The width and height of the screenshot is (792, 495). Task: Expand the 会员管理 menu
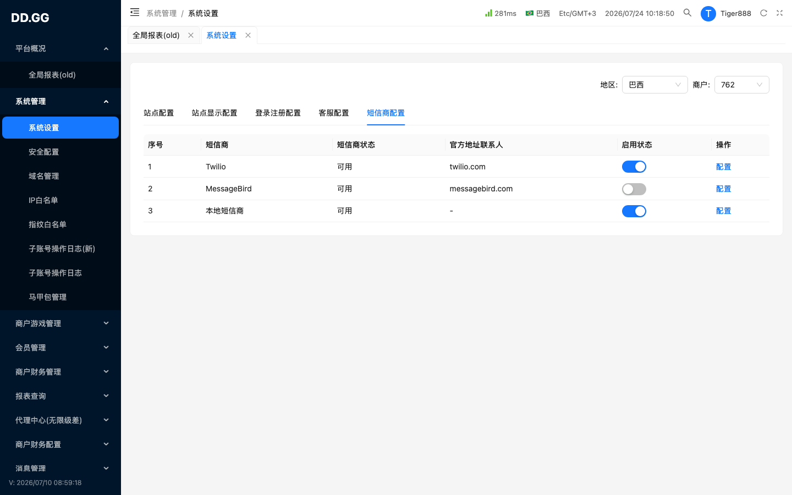(61, 348)
